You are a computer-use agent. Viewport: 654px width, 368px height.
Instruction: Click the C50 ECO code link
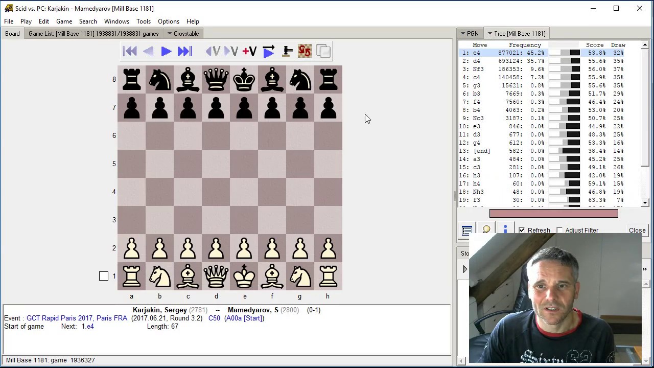tap(214, 318)
